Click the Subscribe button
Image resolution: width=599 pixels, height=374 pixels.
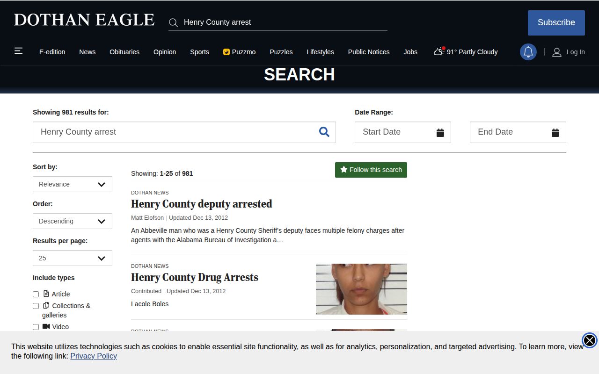point(556,23)
